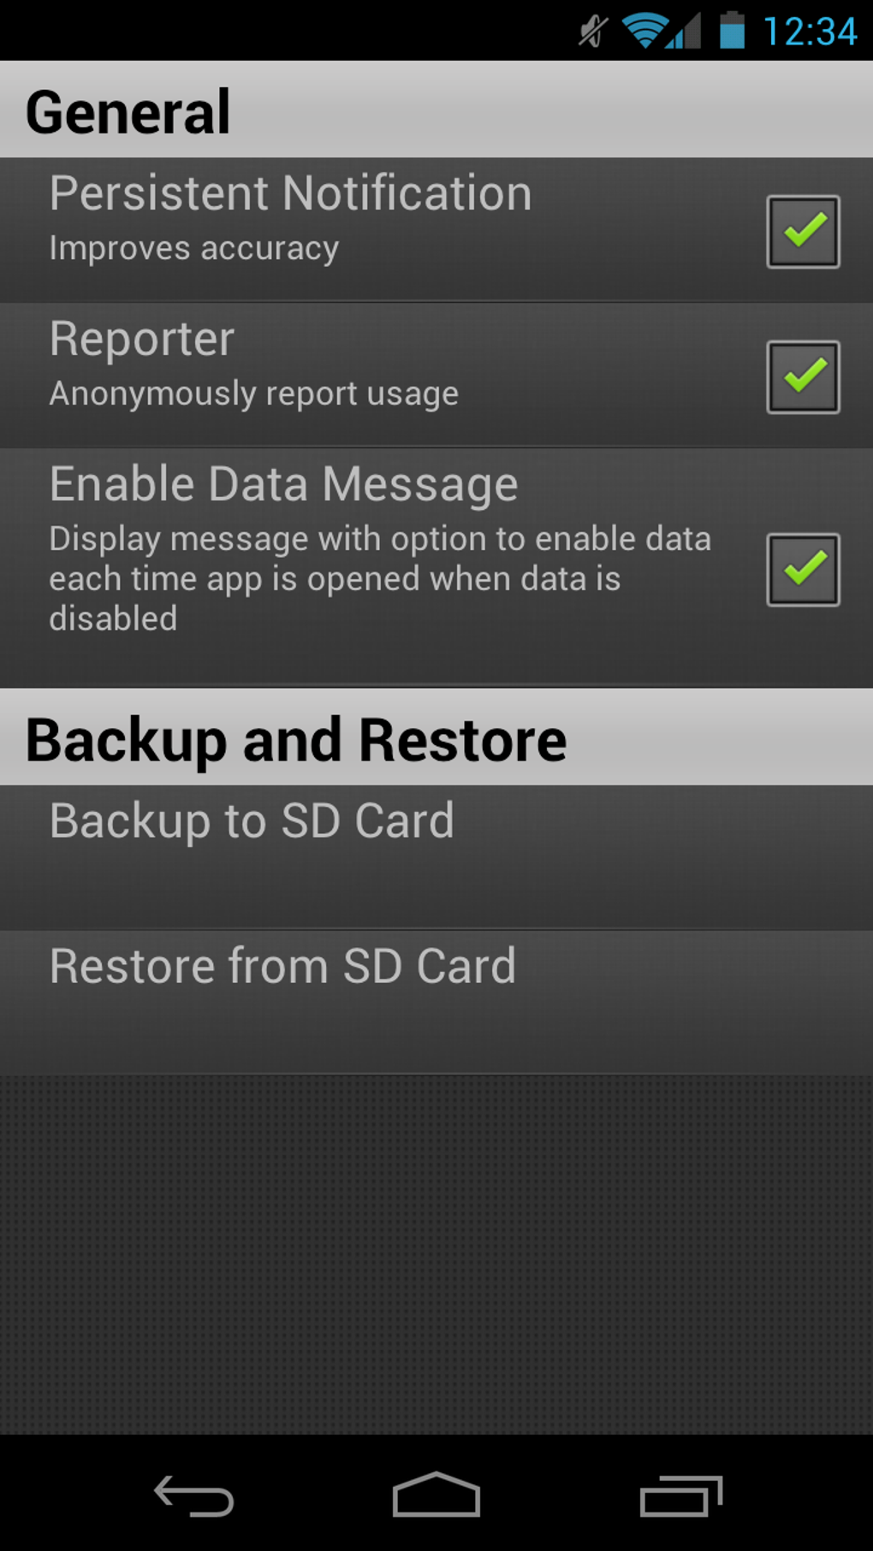873x1551 pixels.
Task: Tap the Wi-Fi signal status icon
Action: pyautogui.click(x=644, y=31)
